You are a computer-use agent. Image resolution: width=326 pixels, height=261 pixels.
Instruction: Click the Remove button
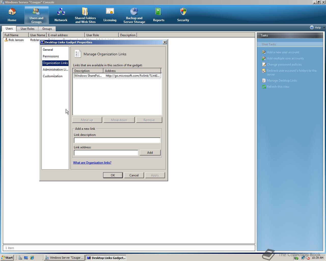tap(149, 120)
